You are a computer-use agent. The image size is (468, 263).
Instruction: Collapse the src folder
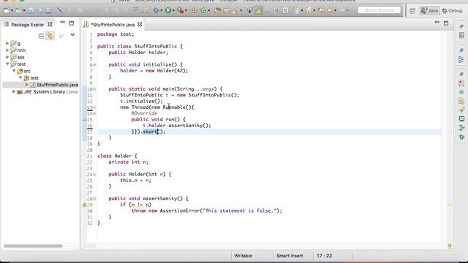coord(14,71)
